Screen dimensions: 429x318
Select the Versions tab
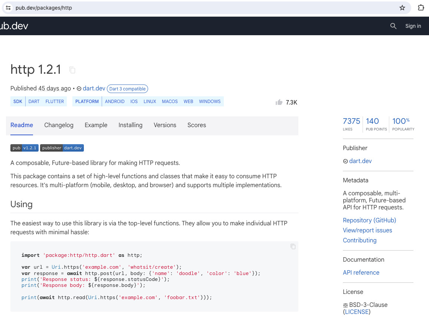(165, 125)
